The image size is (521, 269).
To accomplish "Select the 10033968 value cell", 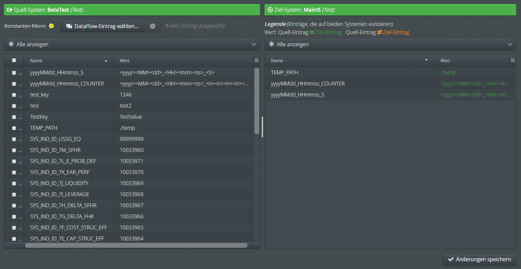I will [x=183, y=194].
